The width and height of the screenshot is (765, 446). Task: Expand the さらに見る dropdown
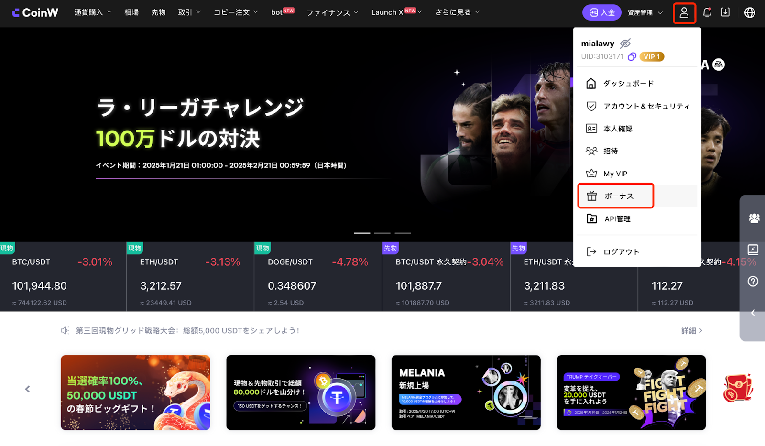coord(457,12)
